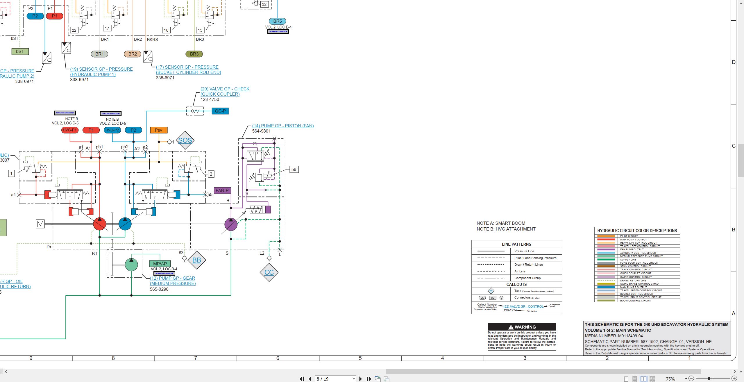Jump to the first page
Image resolution: width=744 pixels, height=382 pixels.
(x=302, y=379)
